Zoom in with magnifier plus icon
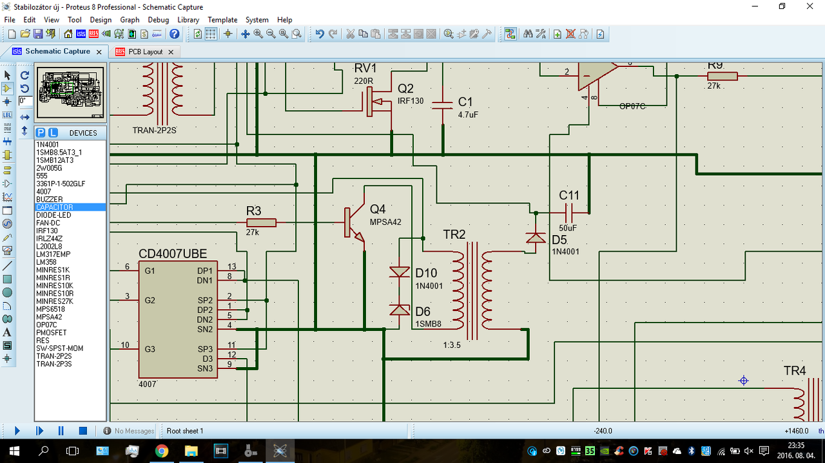Screen dimensions: 825x463 (258, 34)
